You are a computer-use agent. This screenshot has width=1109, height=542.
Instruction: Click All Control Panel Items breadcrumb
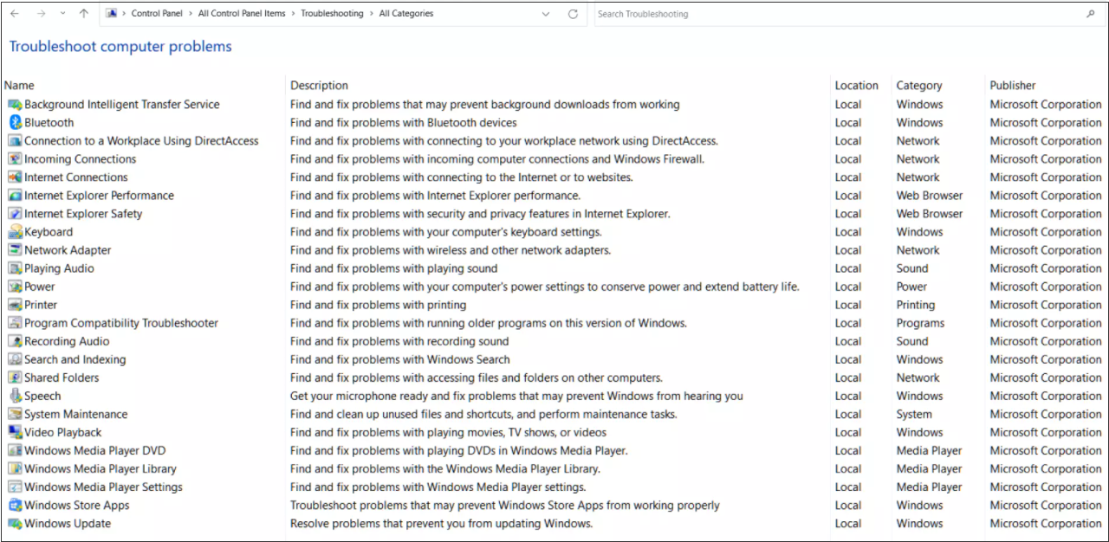point(242,14)
